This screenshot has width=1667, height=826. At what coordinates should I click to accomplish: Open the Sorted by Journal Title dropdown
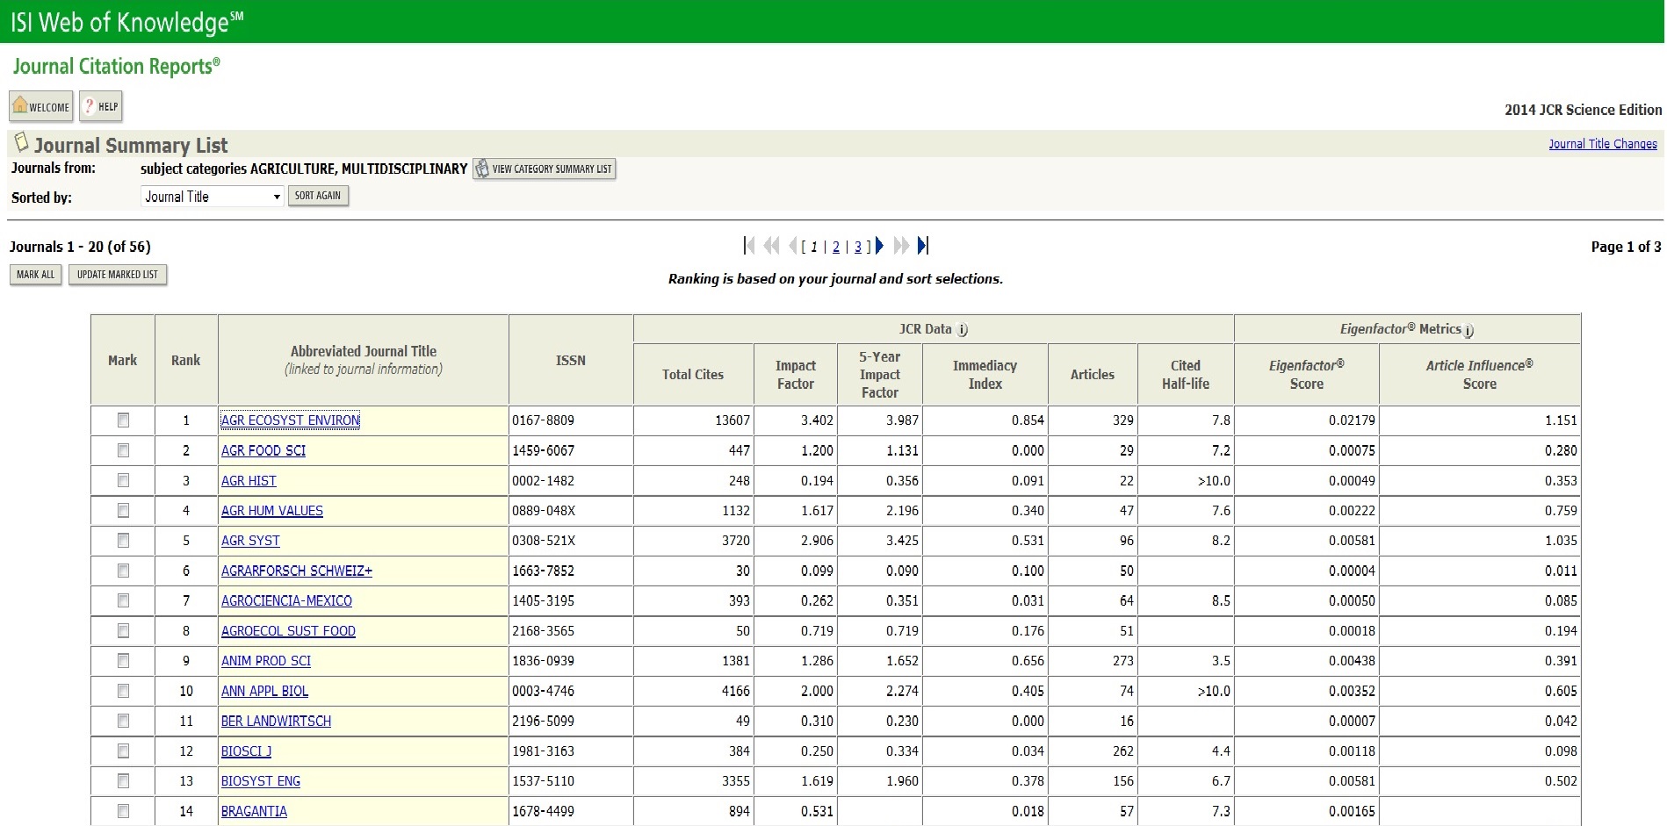click(x=212, y=197)
